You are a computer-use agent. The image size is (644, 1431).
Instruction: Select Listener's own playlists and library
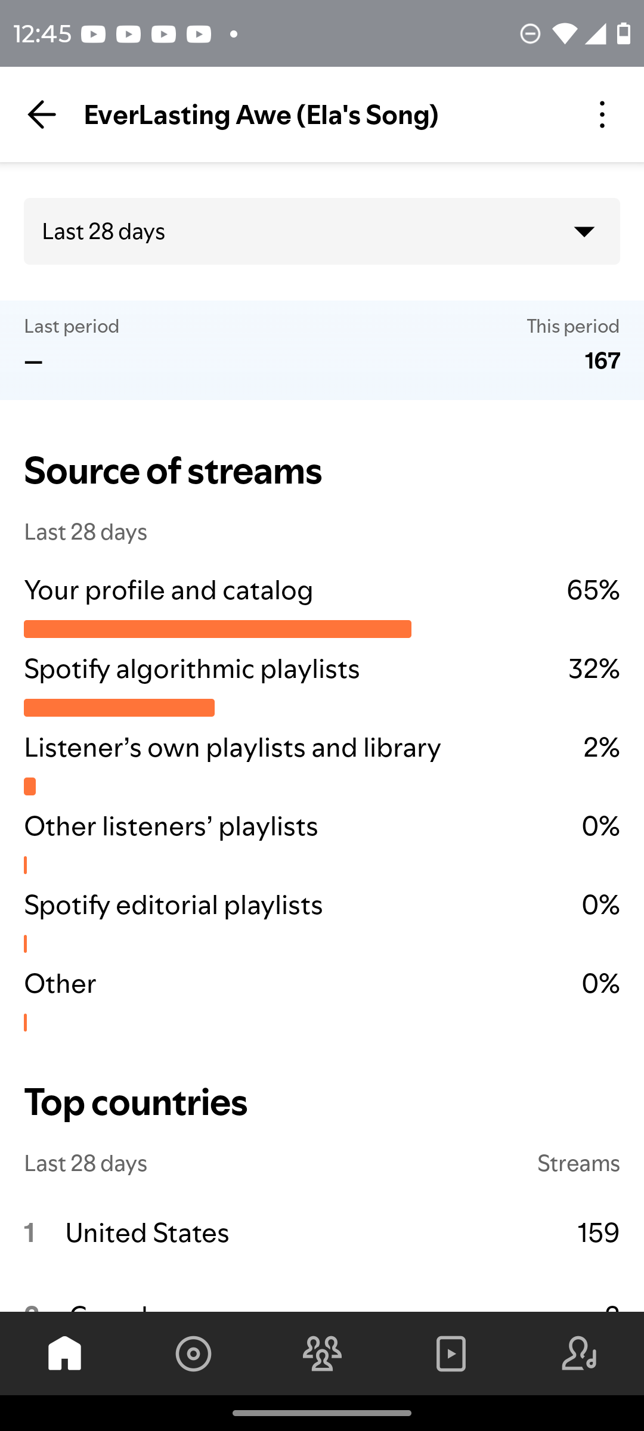(322, 763)
